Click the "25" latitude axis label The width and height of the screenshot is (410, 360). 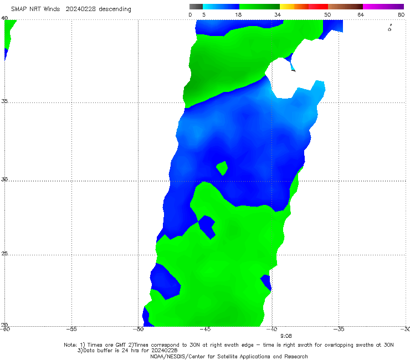(4, 253)
